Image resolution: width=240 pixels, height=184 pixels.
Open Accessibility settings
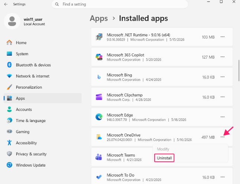[43, 143]
